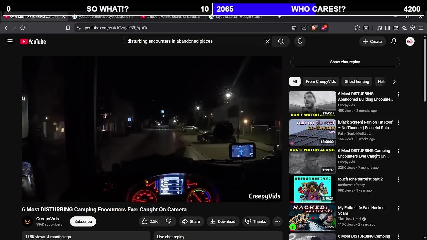Show more category chips with the arrow
The image size is (427, 240).
(x=394, y=82)
